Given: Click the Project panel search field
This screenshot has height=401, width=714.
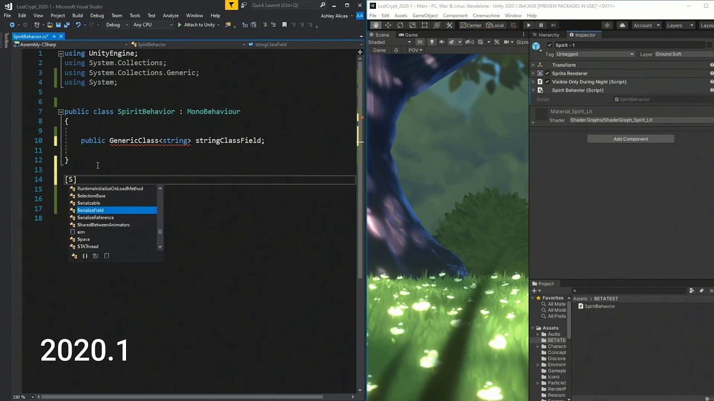Looking at the screenshot, I should (629, 291).
